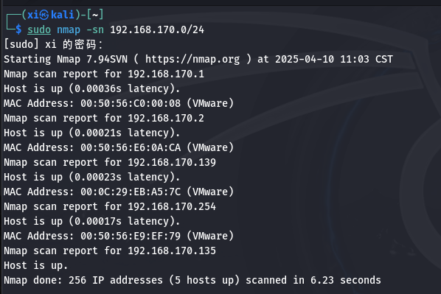Image resolution: width=441 pixels, height=294 pixels.
Task: Click IP address 192.168.170.254
Action: point(172,206)
